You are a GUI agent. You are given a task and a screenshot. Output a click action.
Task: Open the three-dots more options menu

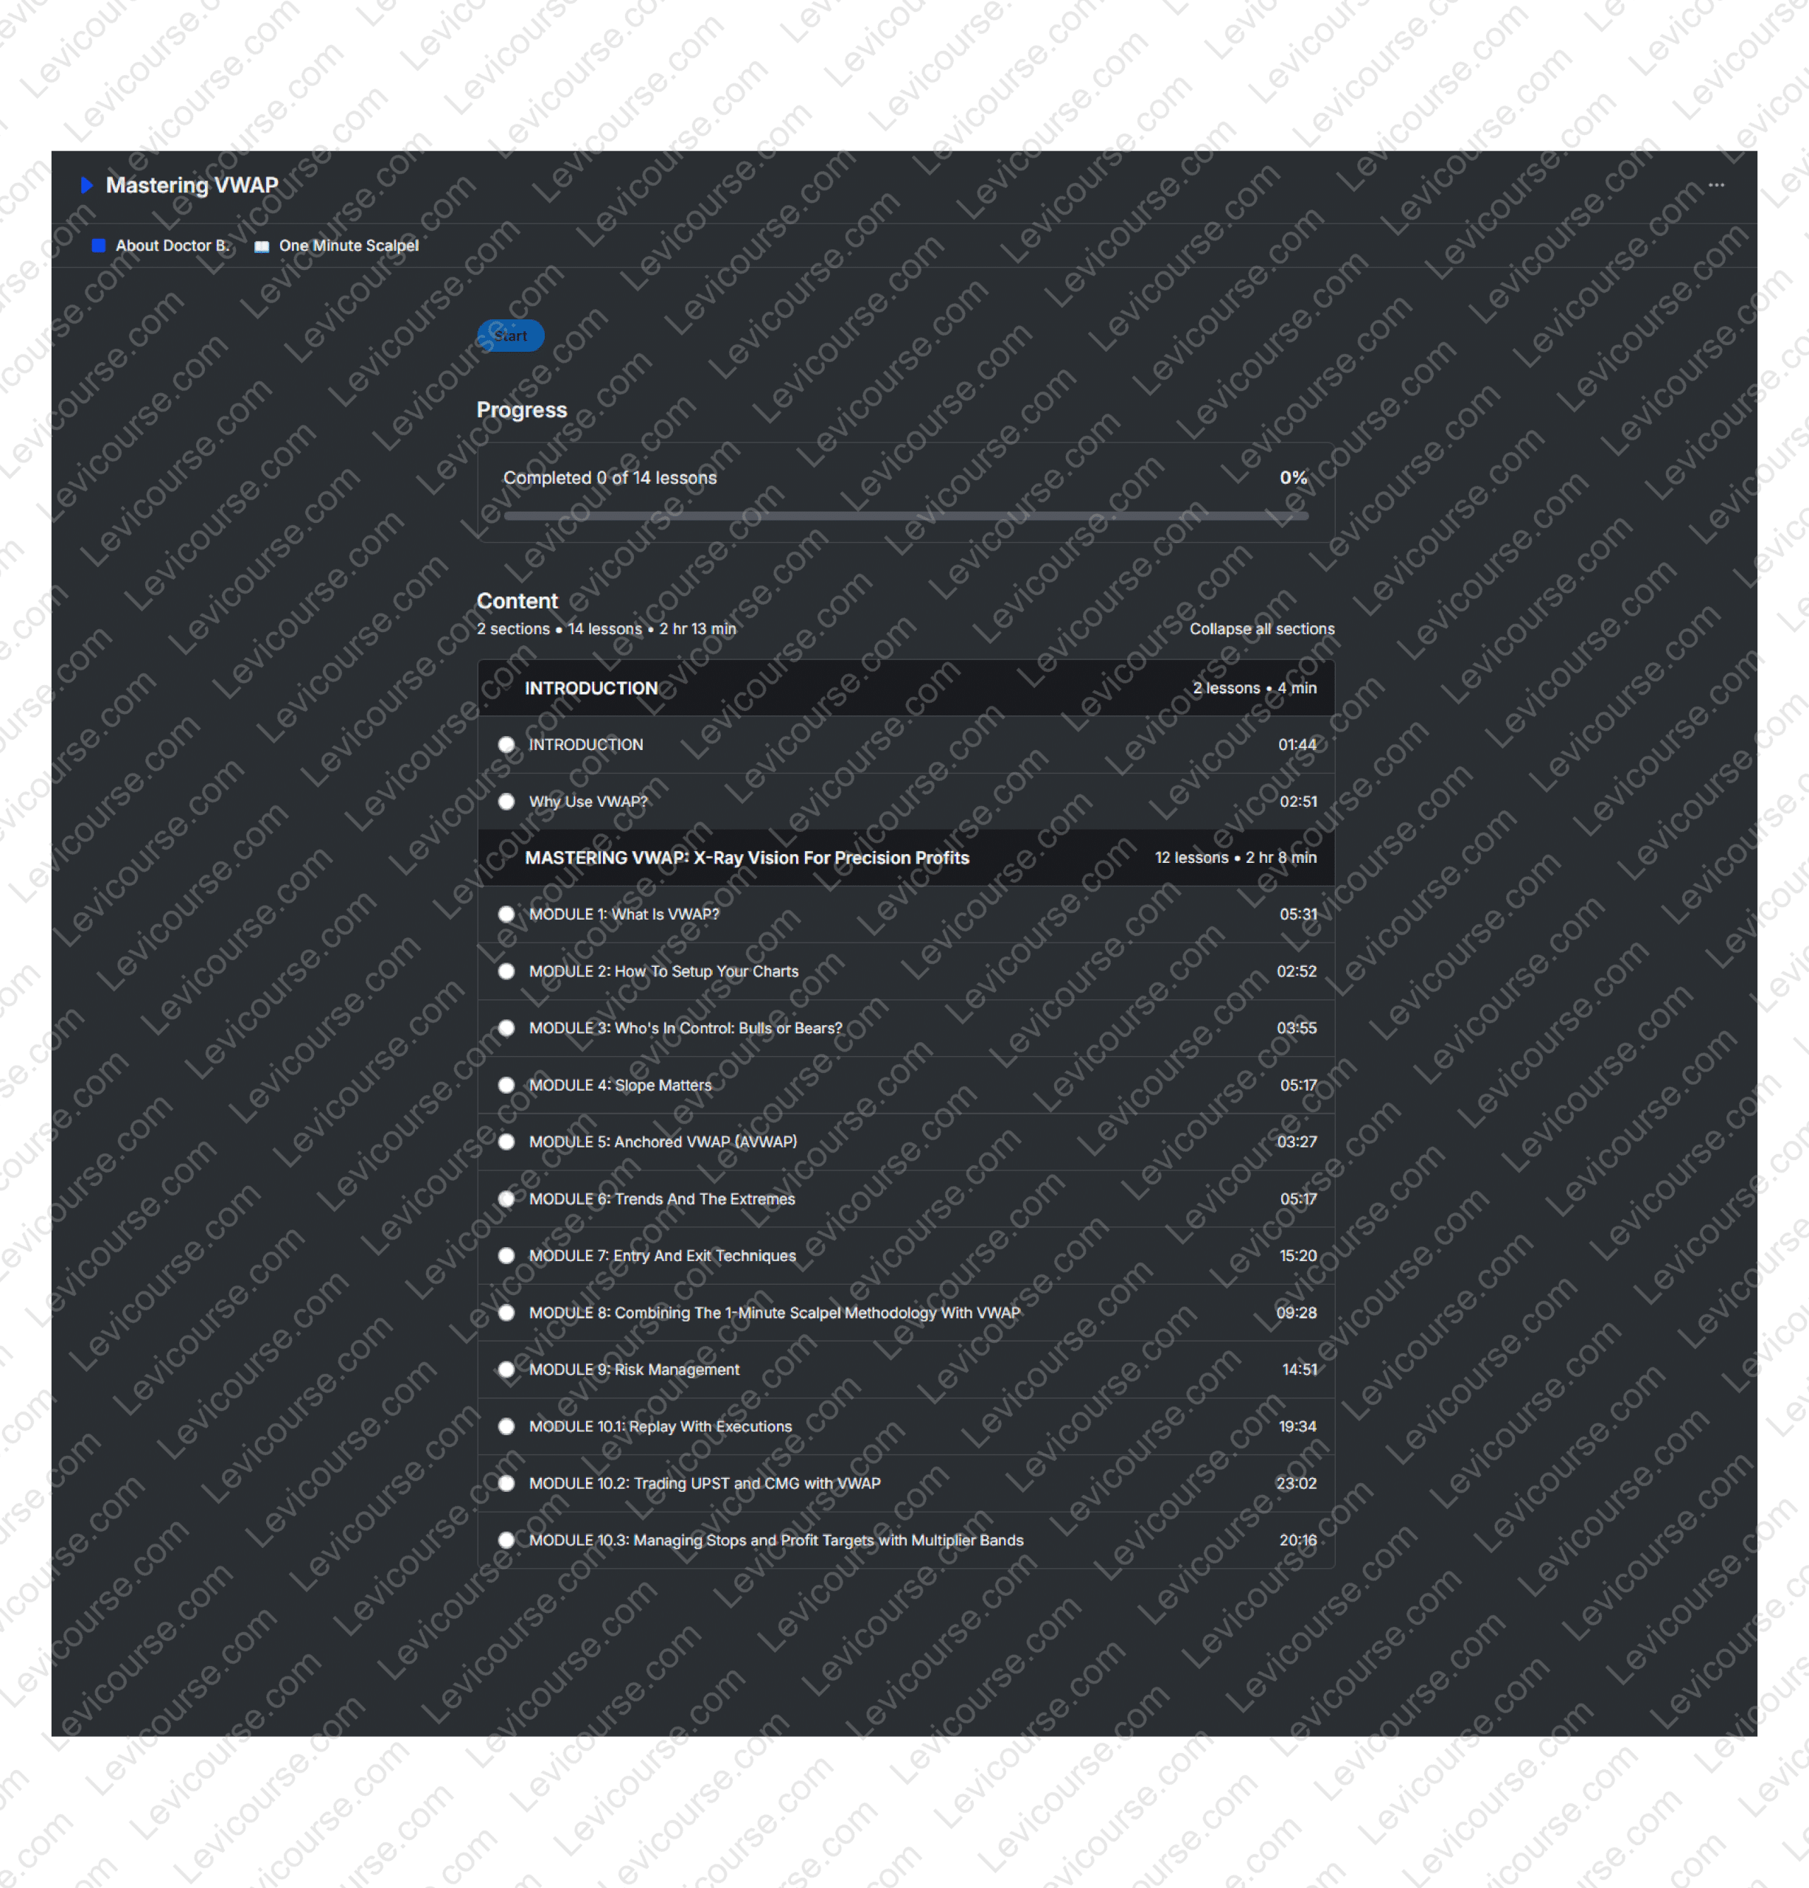1715,185
